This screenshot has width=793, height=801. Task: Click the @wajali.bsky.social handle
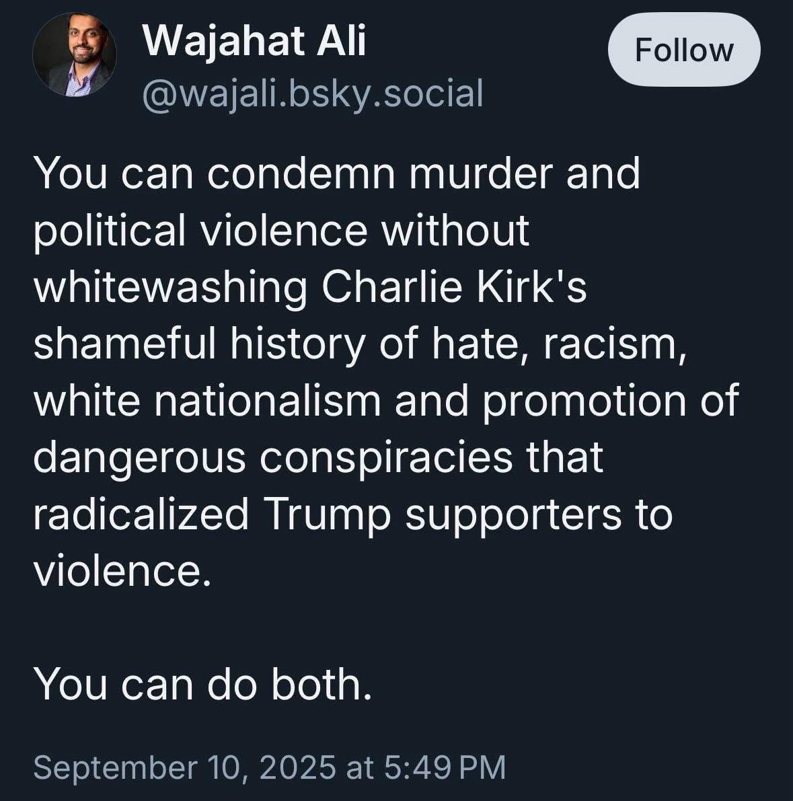(312, 93)
